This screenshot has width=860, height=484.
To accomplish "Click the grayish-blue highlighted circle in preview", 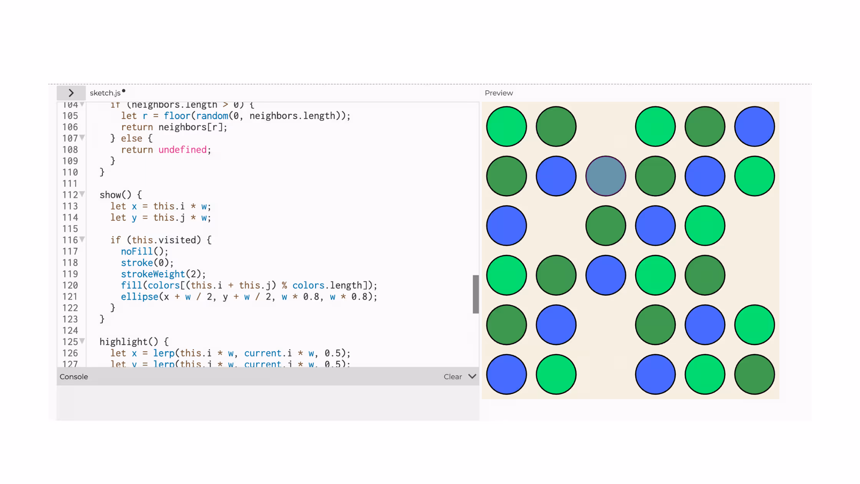I will click(x=605, y=176).
